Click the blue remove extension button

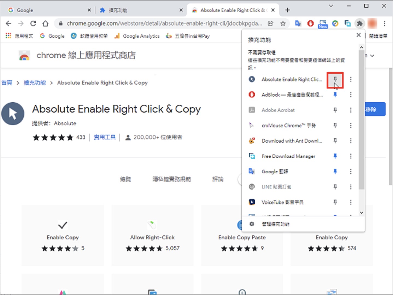pos(375,109)
